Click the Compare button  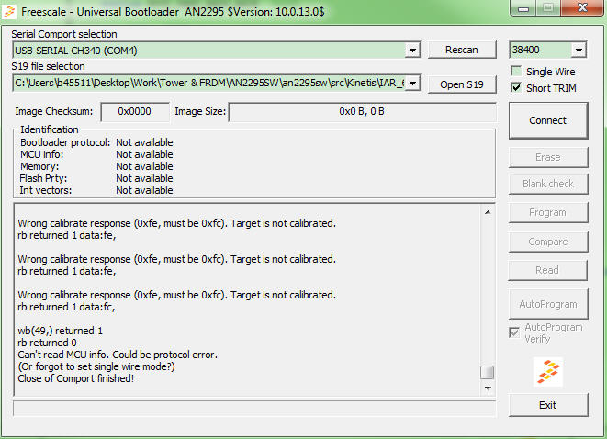pos(548,242)
